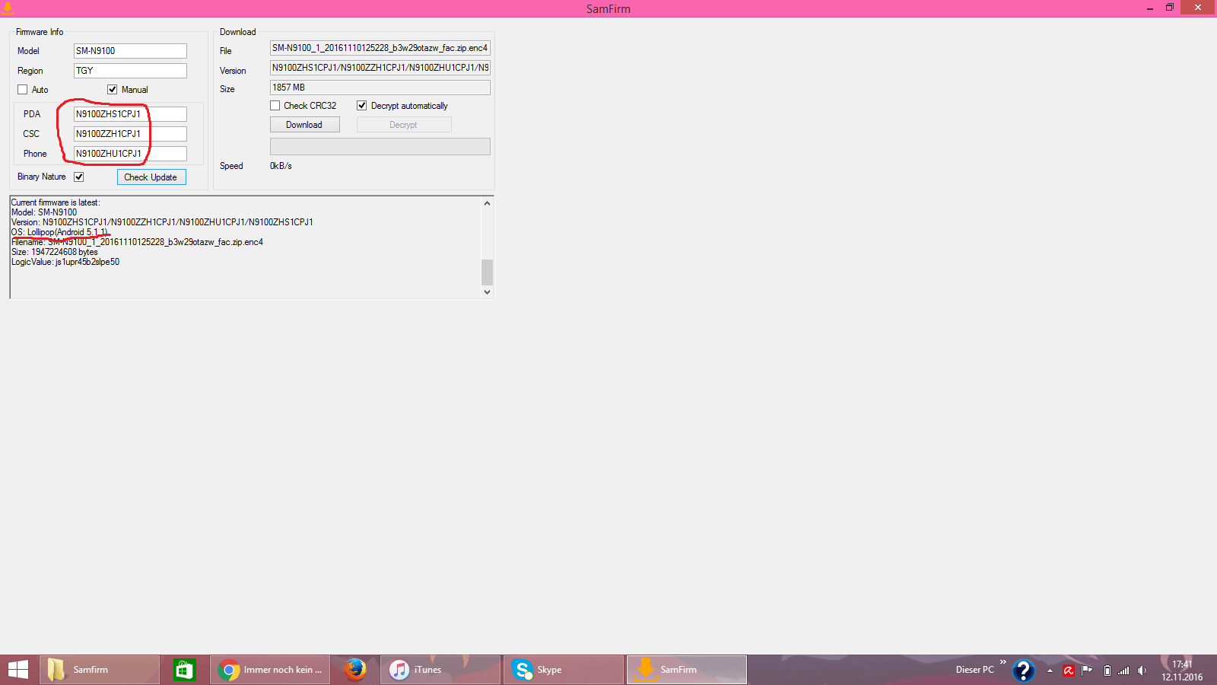Click the LogicValue line in the log

point(65,262)
